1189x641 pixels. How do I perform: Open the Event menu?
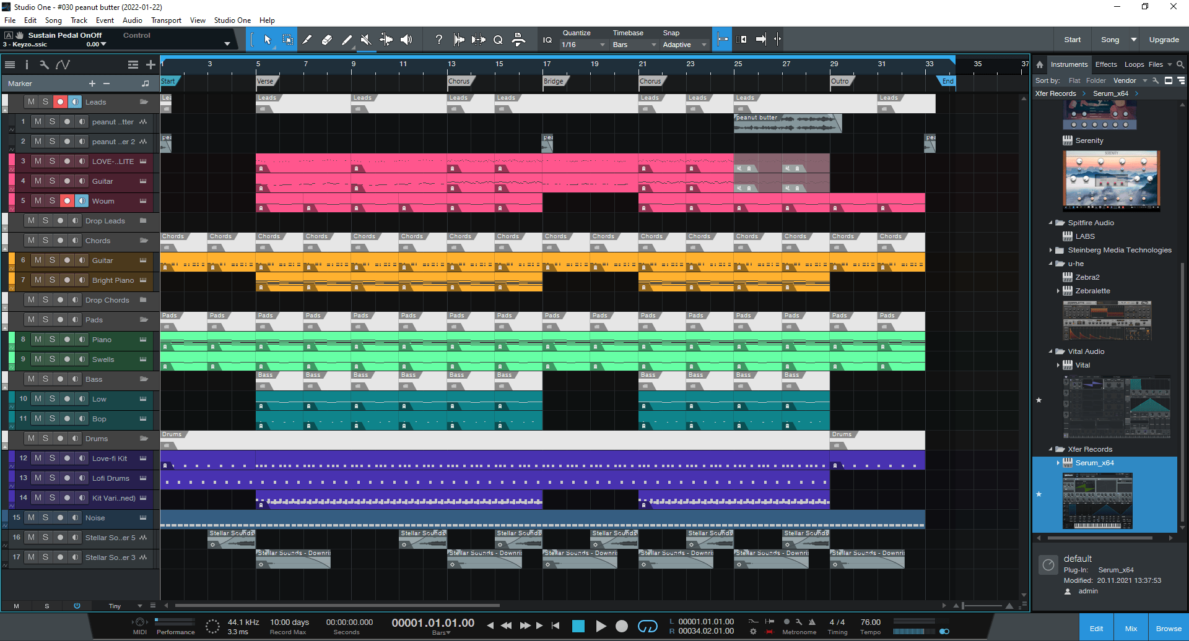105,20
